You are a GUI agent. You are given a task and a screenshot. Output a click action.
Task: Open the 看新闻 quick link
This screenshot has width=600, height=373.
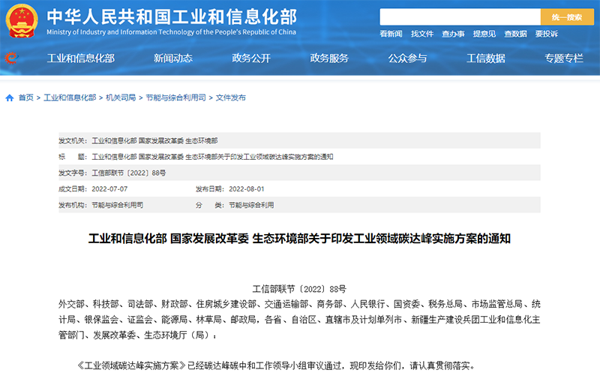tap(391, 34)
